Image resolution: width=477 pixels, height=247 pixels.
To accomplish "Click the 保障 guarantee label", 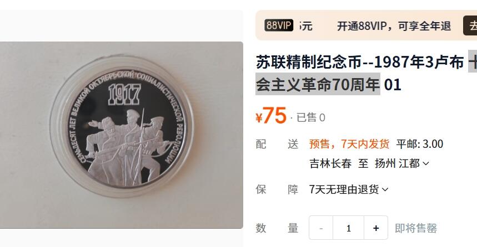I will 277,189.
